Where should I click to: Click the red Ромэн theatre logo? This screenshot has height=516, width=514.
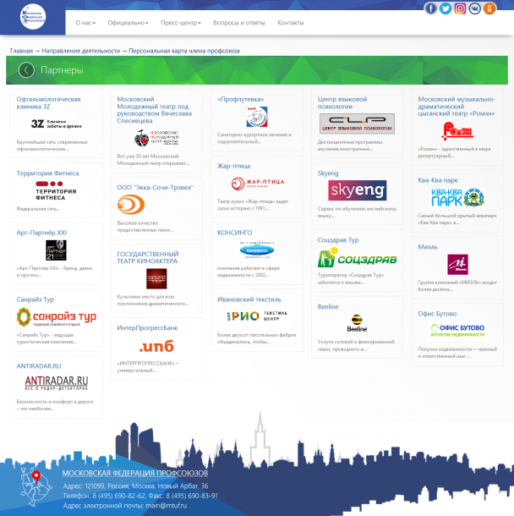[x=457, y=131]
